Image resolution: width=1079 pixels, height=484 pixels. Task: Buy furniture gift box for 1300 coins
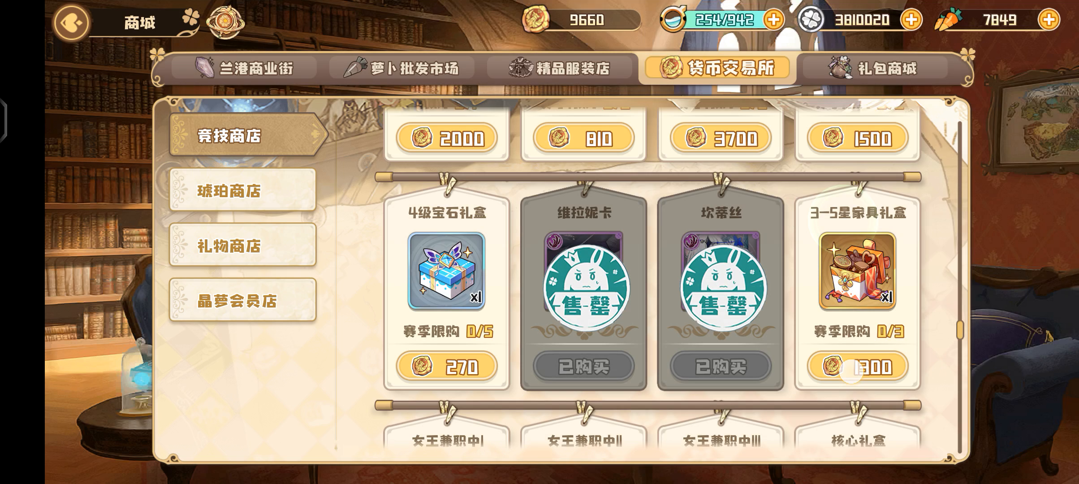point(858,366)
